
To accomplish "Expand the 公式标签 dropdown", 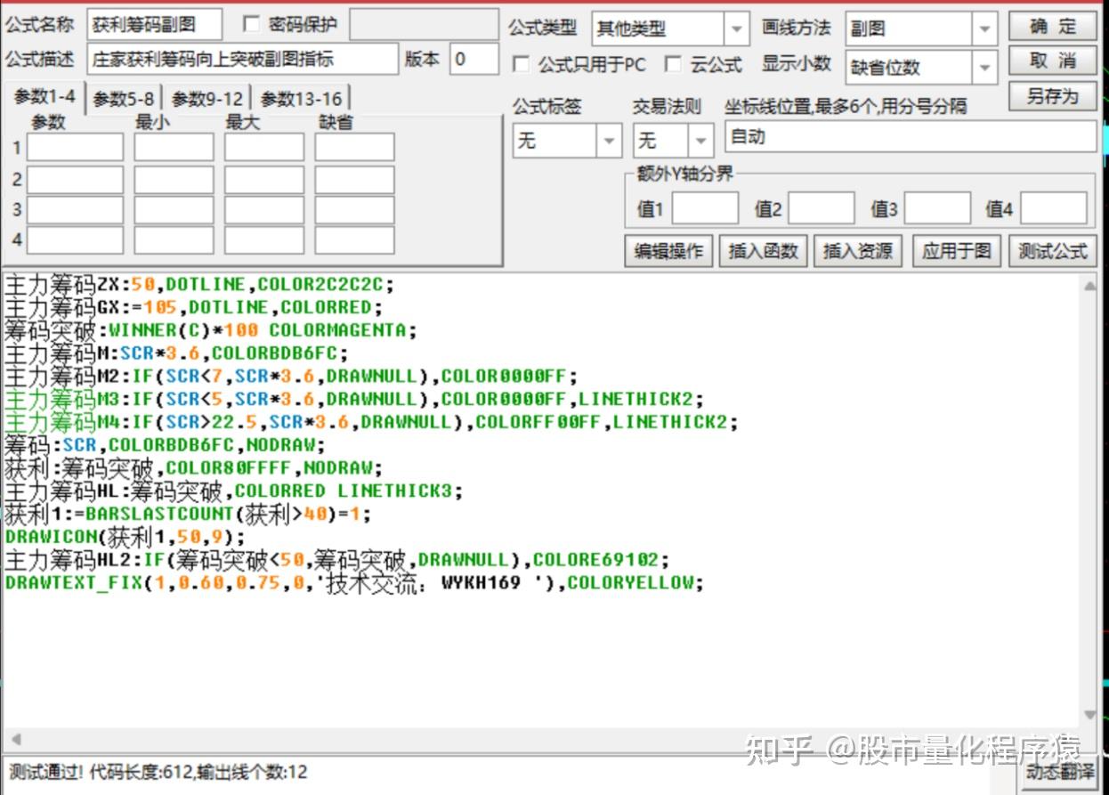I will pyautogui.click(x=609, y=141).
